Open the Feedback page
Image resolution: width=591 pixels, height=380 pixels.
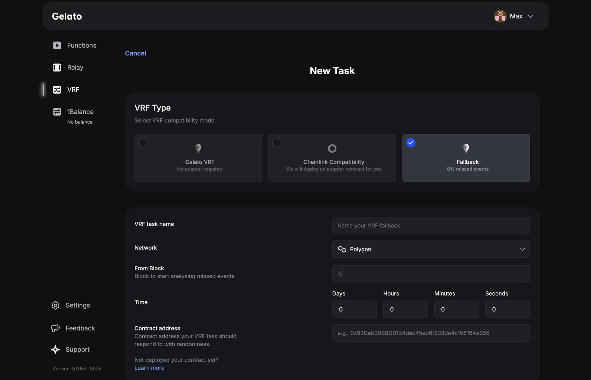pyautogui.click(x=80, y=328)
